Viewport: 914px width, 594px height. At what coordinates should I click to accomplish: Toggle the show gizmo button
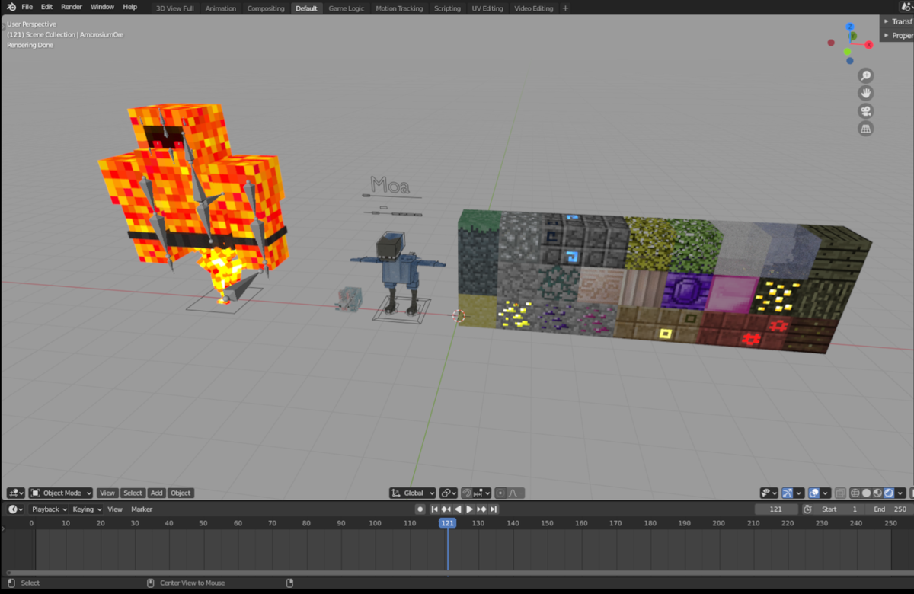tap(788, 493)
